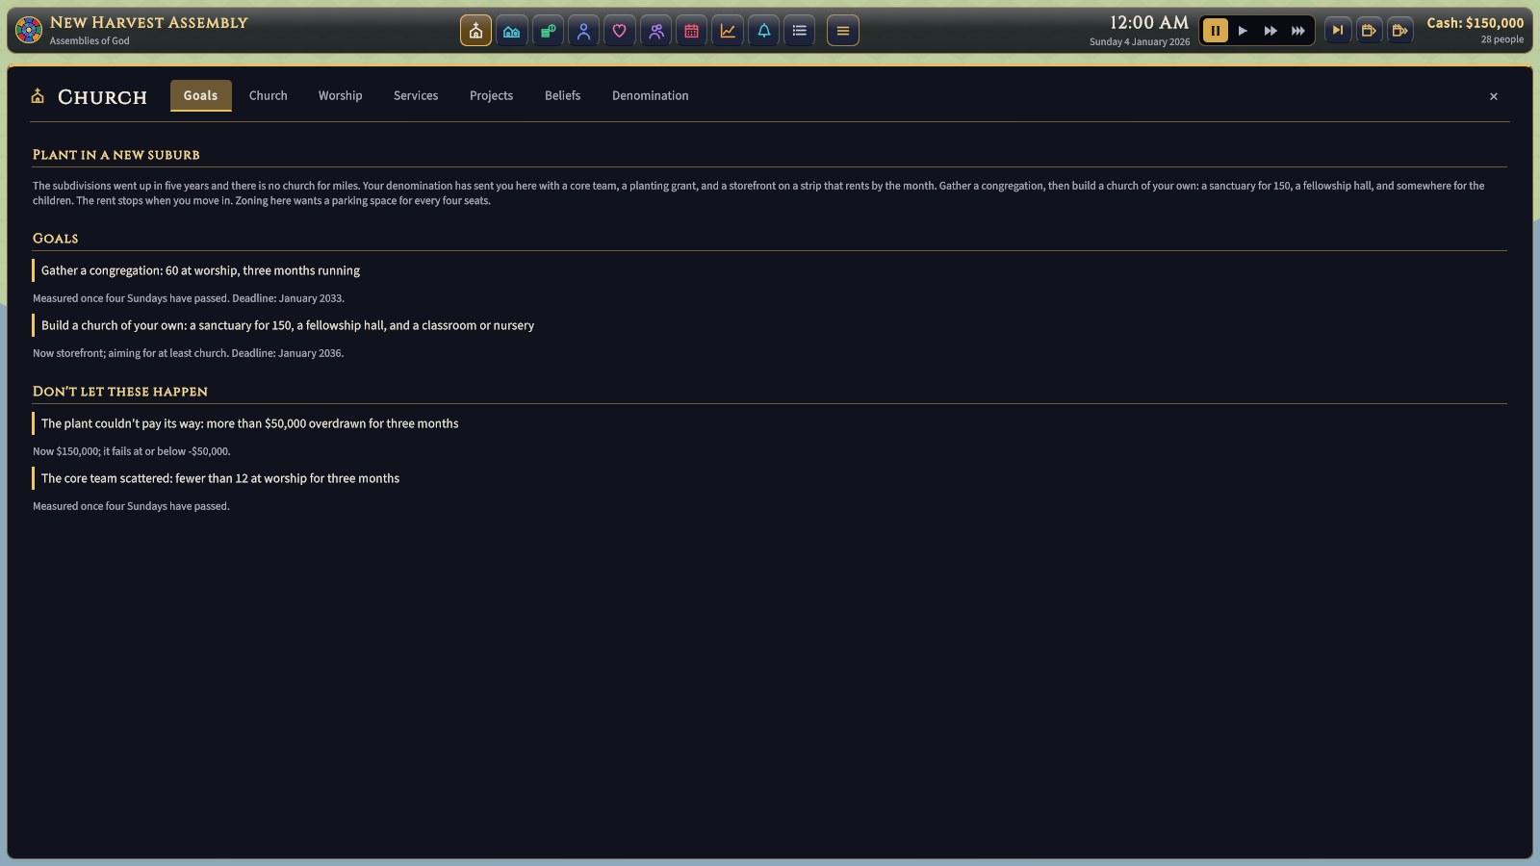The height and width of the screenshot is (866, 1540).
Task: Open the Projects tab
Action: pos(491,95)
